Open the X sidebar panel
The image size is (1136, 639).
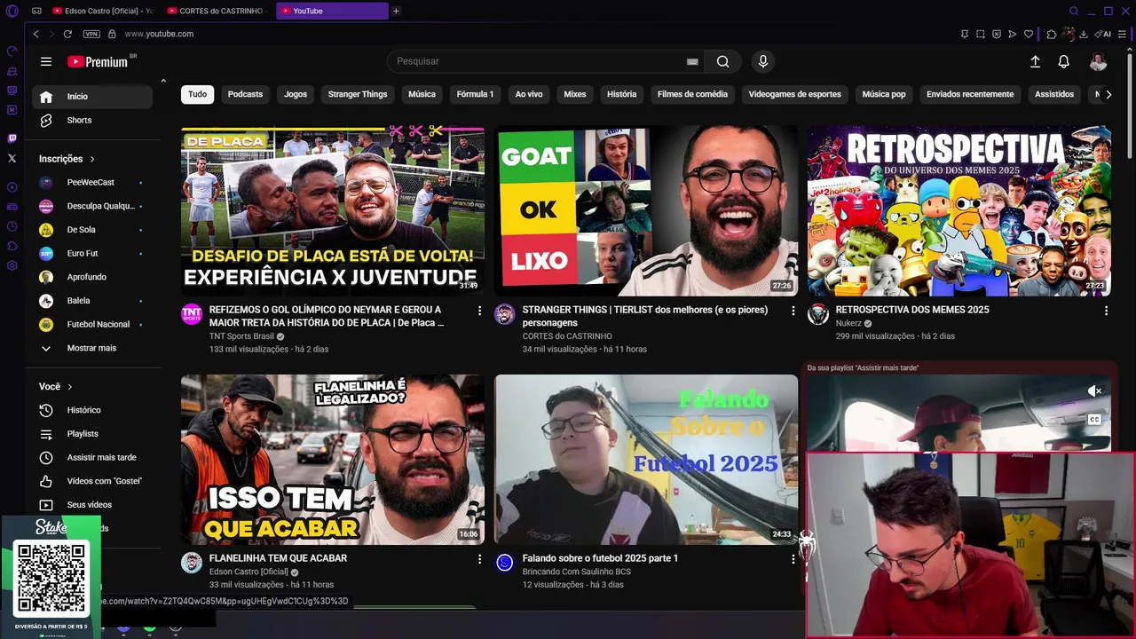click(12, 158)
